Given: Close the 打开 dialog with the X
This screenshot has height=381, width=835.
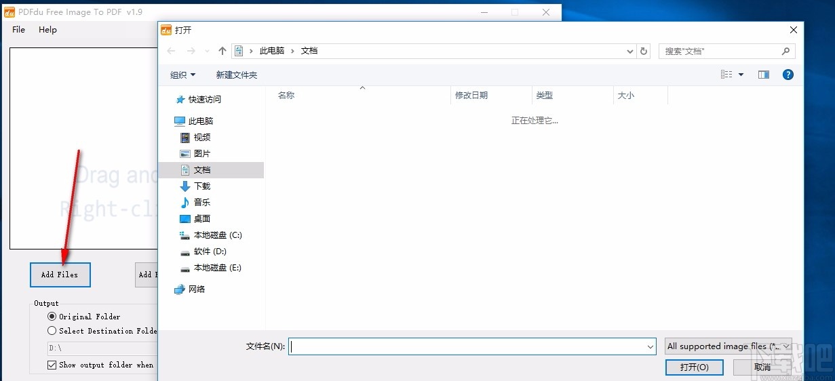Looking at the screenshot, I should click(794, 30).
